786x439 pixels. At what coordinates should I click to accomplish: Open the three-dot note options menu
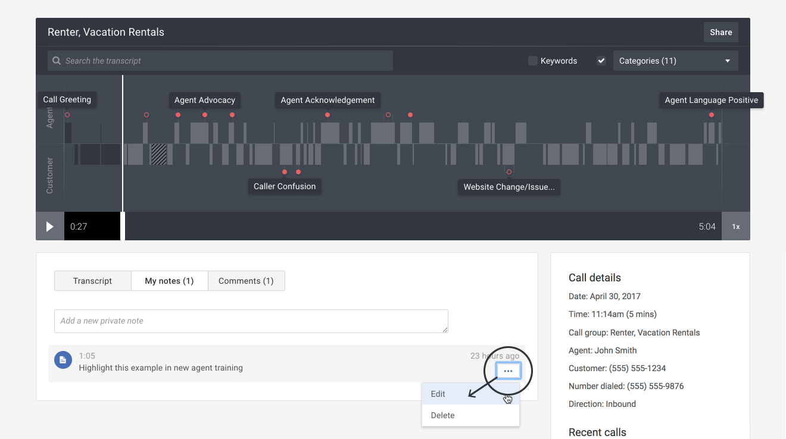508,371
